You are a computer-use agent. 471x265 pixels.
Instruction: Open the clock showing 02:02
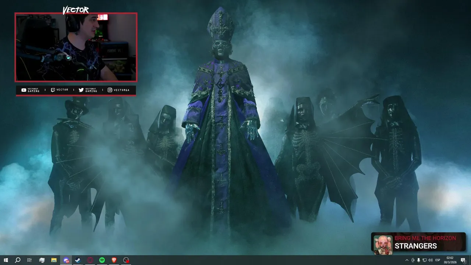[x=450, y=260]
